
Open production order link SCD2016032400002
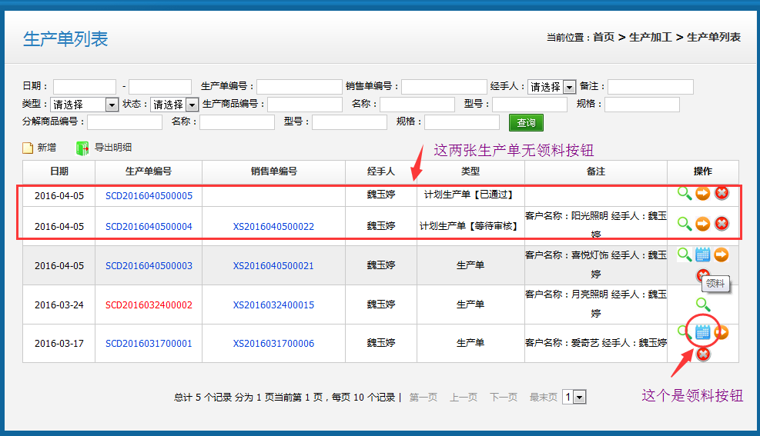149,305
